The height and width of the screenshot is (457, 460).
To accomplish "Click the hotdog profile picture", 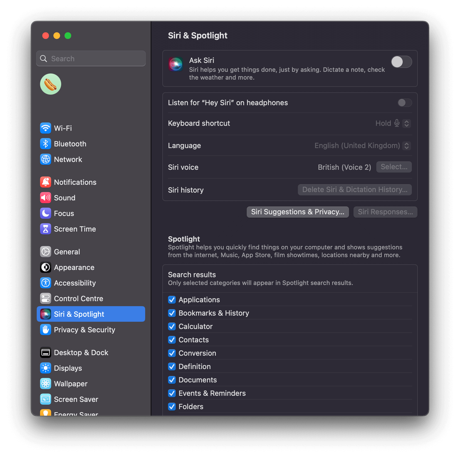I will 50,84.
